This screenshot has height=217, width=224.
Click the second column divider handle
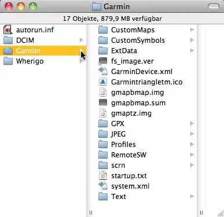point(201,212)
